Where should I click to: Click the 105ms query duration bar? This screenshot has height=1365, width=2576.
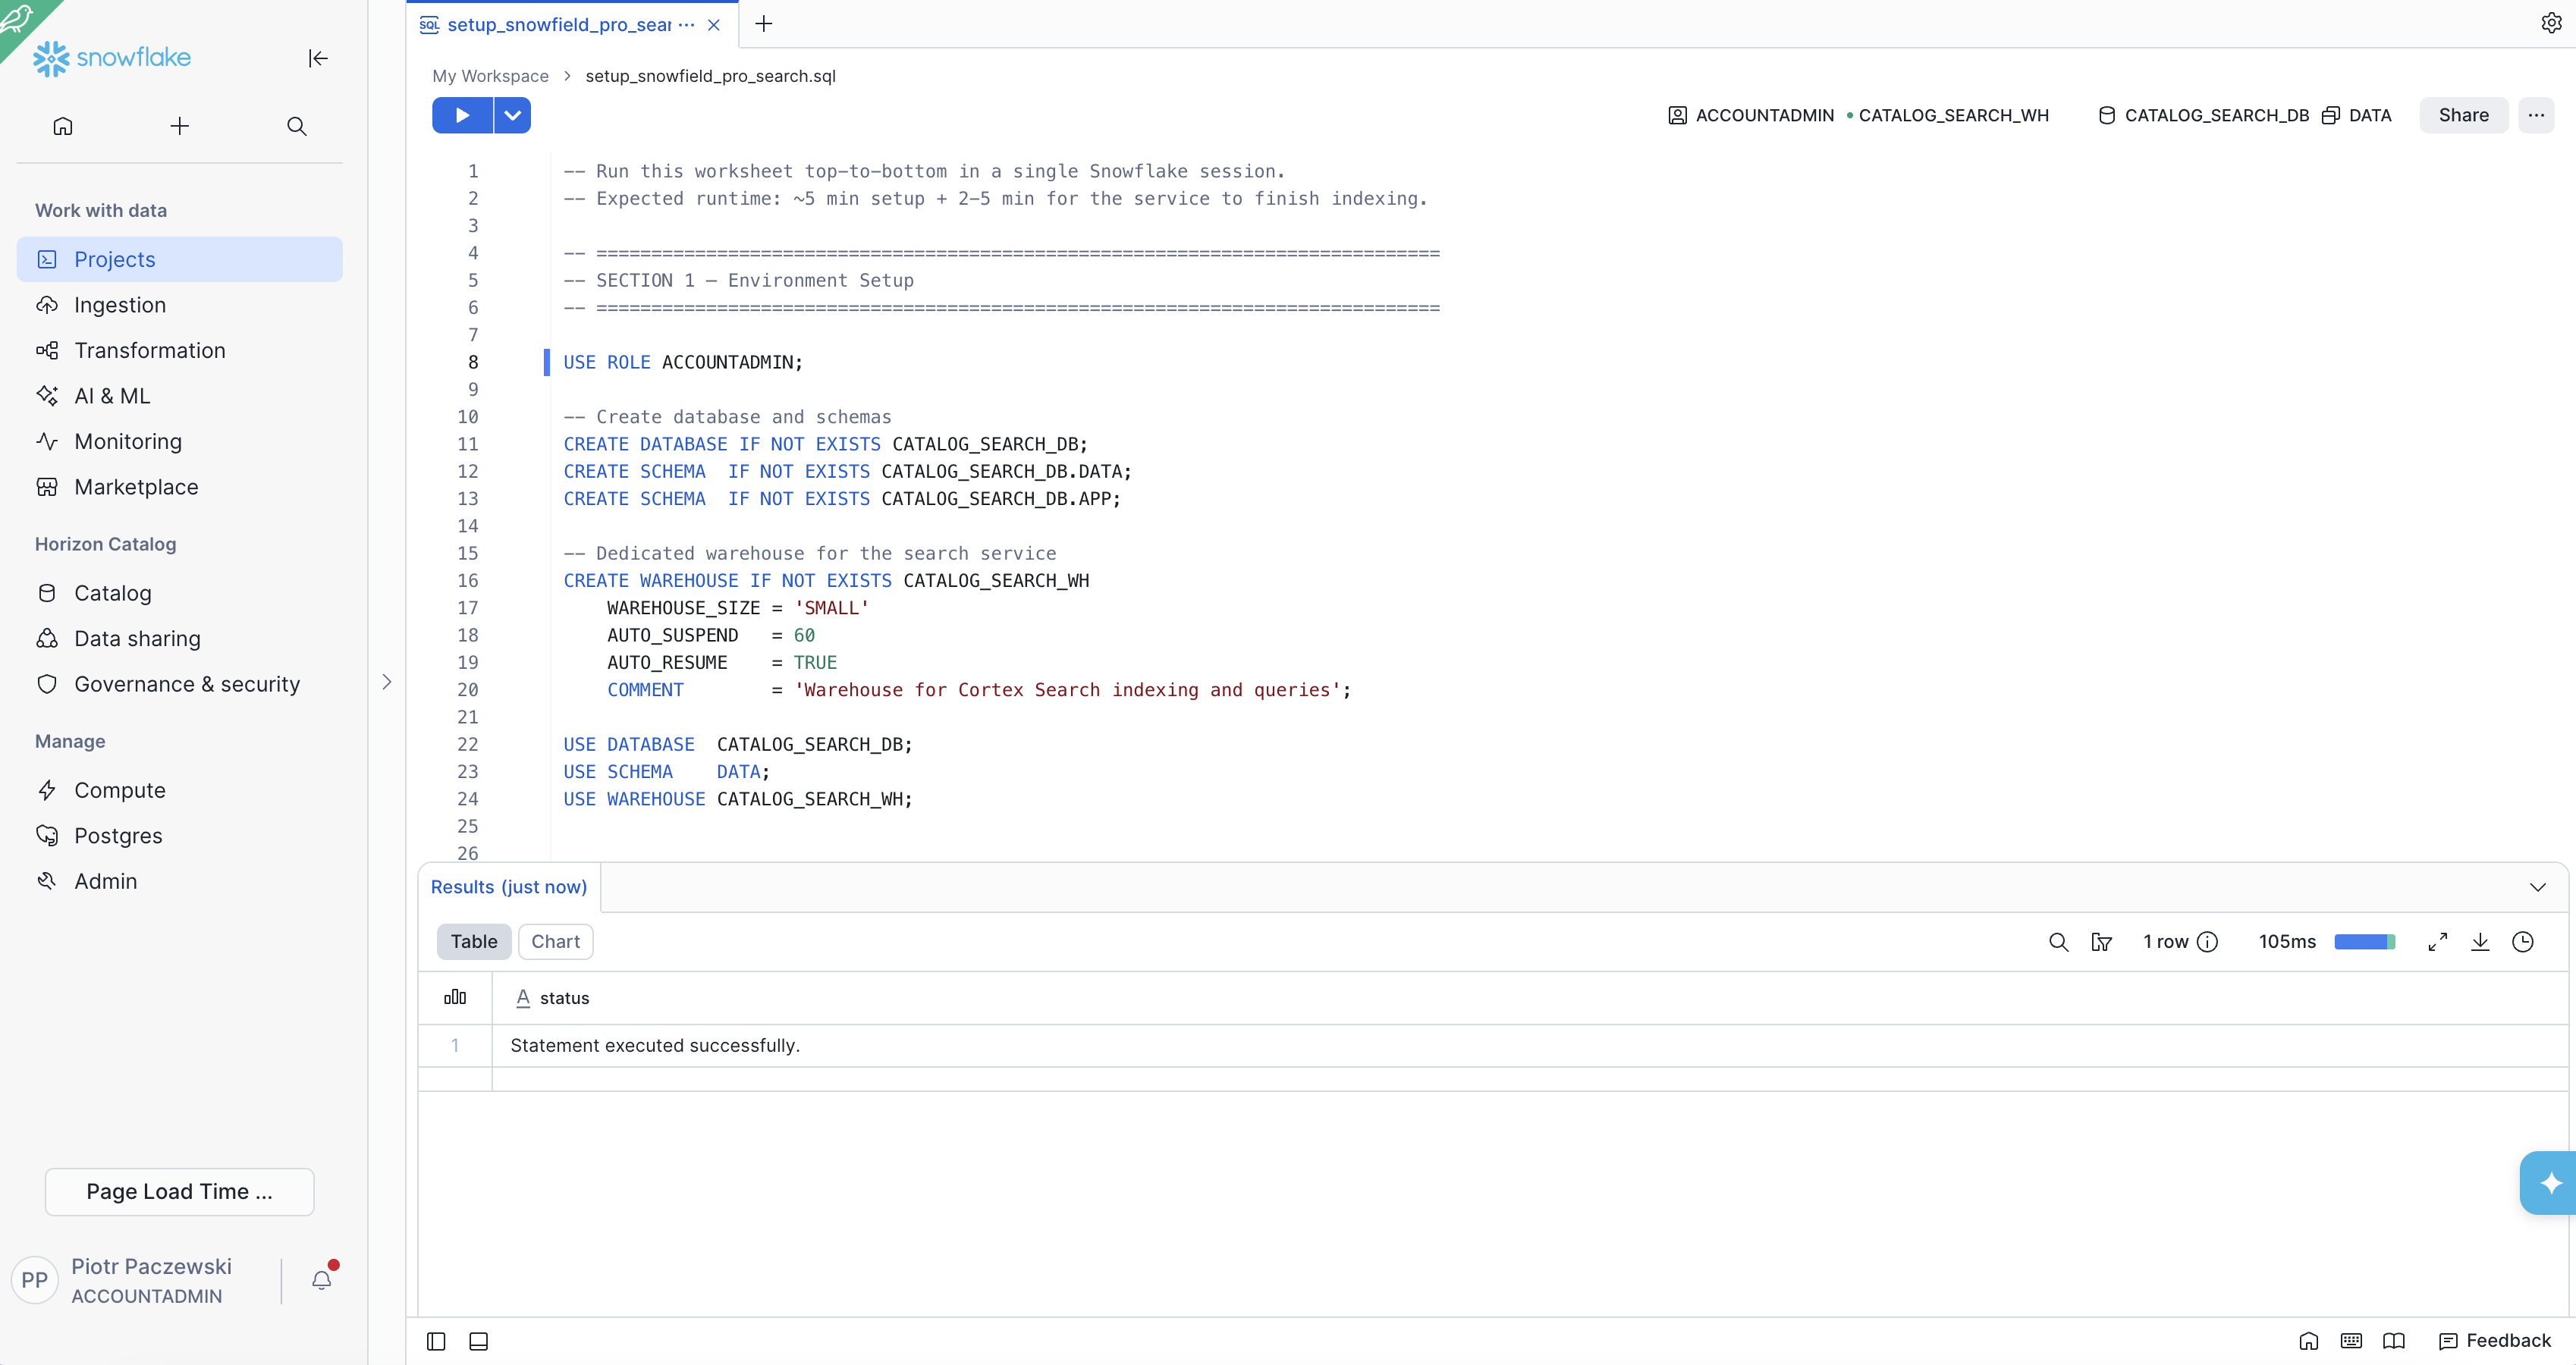2364,942
